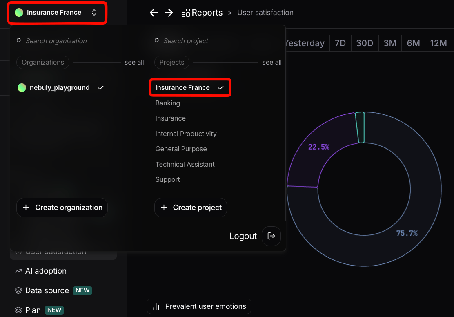The image size is (454, 317).
Task: Open the Insurance France project switcher
Action: [57, 13]
